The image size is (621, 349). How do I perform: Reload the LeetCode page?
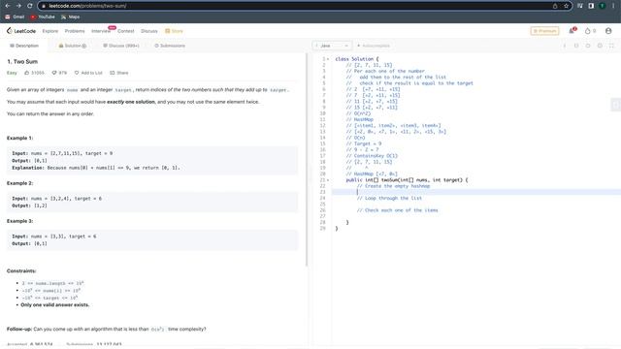[x=30, y=6]
